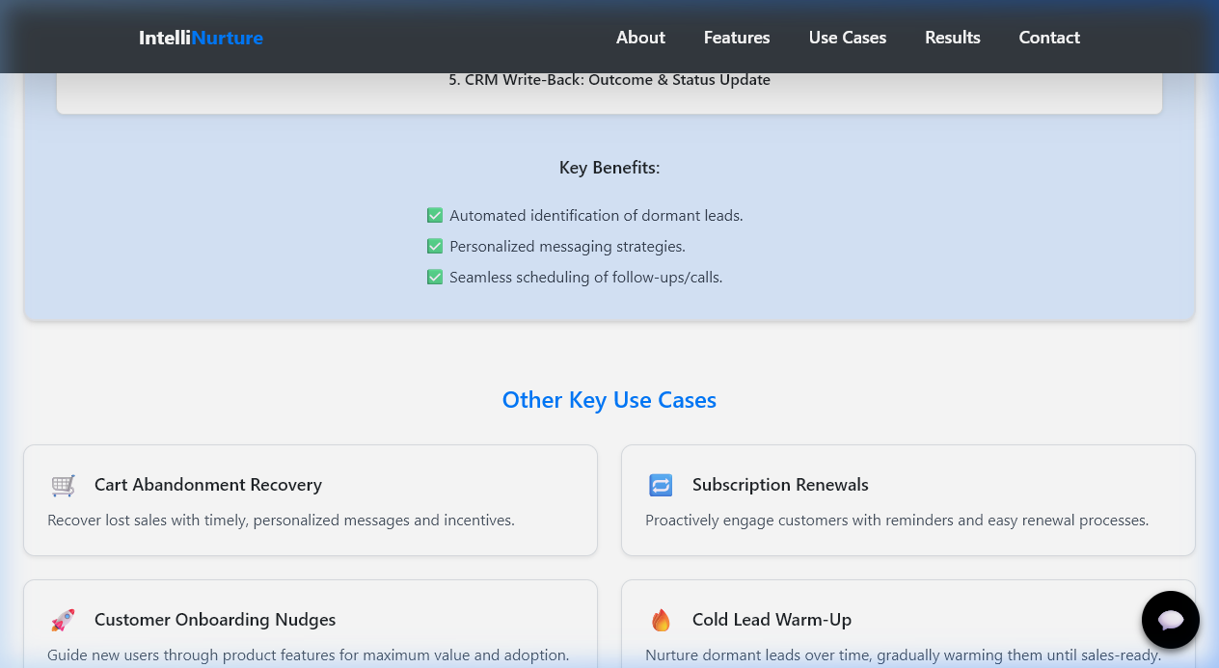Image resolution: width=1219 pixels, height=668 pixels.
Task: Navigate to Use Cases section
Action: click(x=848, y=38)
